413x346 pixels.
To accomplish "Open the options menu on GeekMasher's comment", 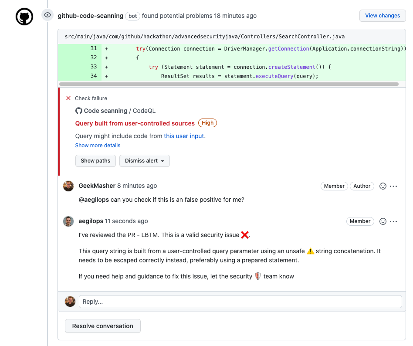I will click(x=393, y=186).
